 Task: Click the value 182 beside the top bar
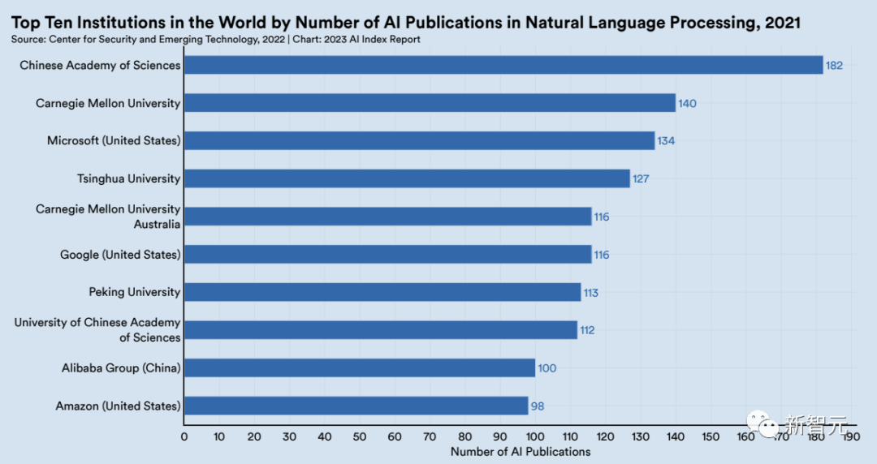[x=834, y=66]
